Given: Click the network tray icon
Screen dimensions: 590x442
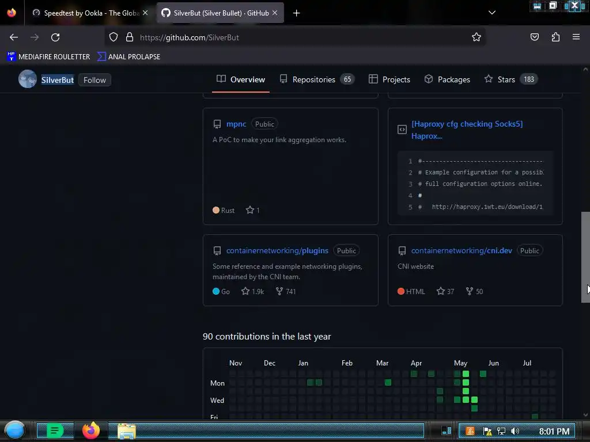Looking at the screenshot, I should [501, 431].
